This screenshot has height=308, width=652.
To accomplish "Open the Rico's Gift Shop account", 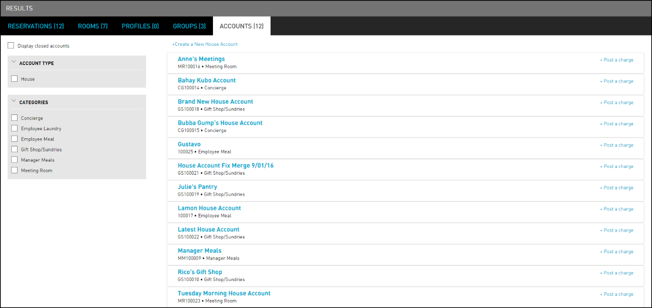I will pyautogui.click(x=200, y=272).
